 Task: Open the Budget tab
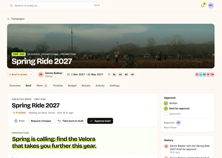(x=72, y=86)
